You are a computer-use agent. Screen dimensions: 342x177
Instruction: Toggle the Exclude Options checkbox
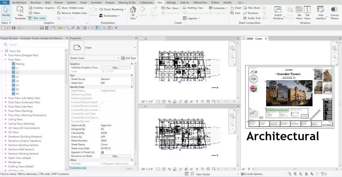coord(243,174)
